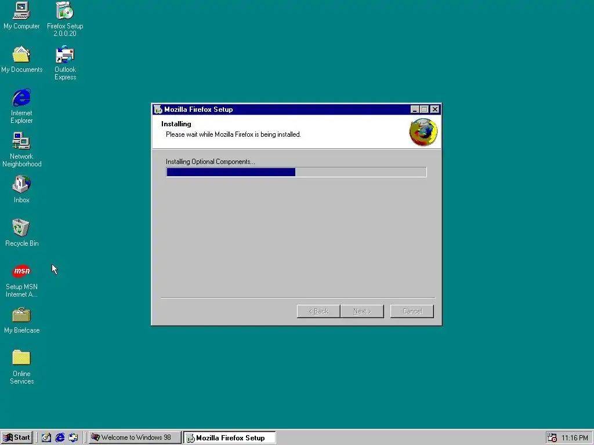Click the disabled Back button

(318, 311)
